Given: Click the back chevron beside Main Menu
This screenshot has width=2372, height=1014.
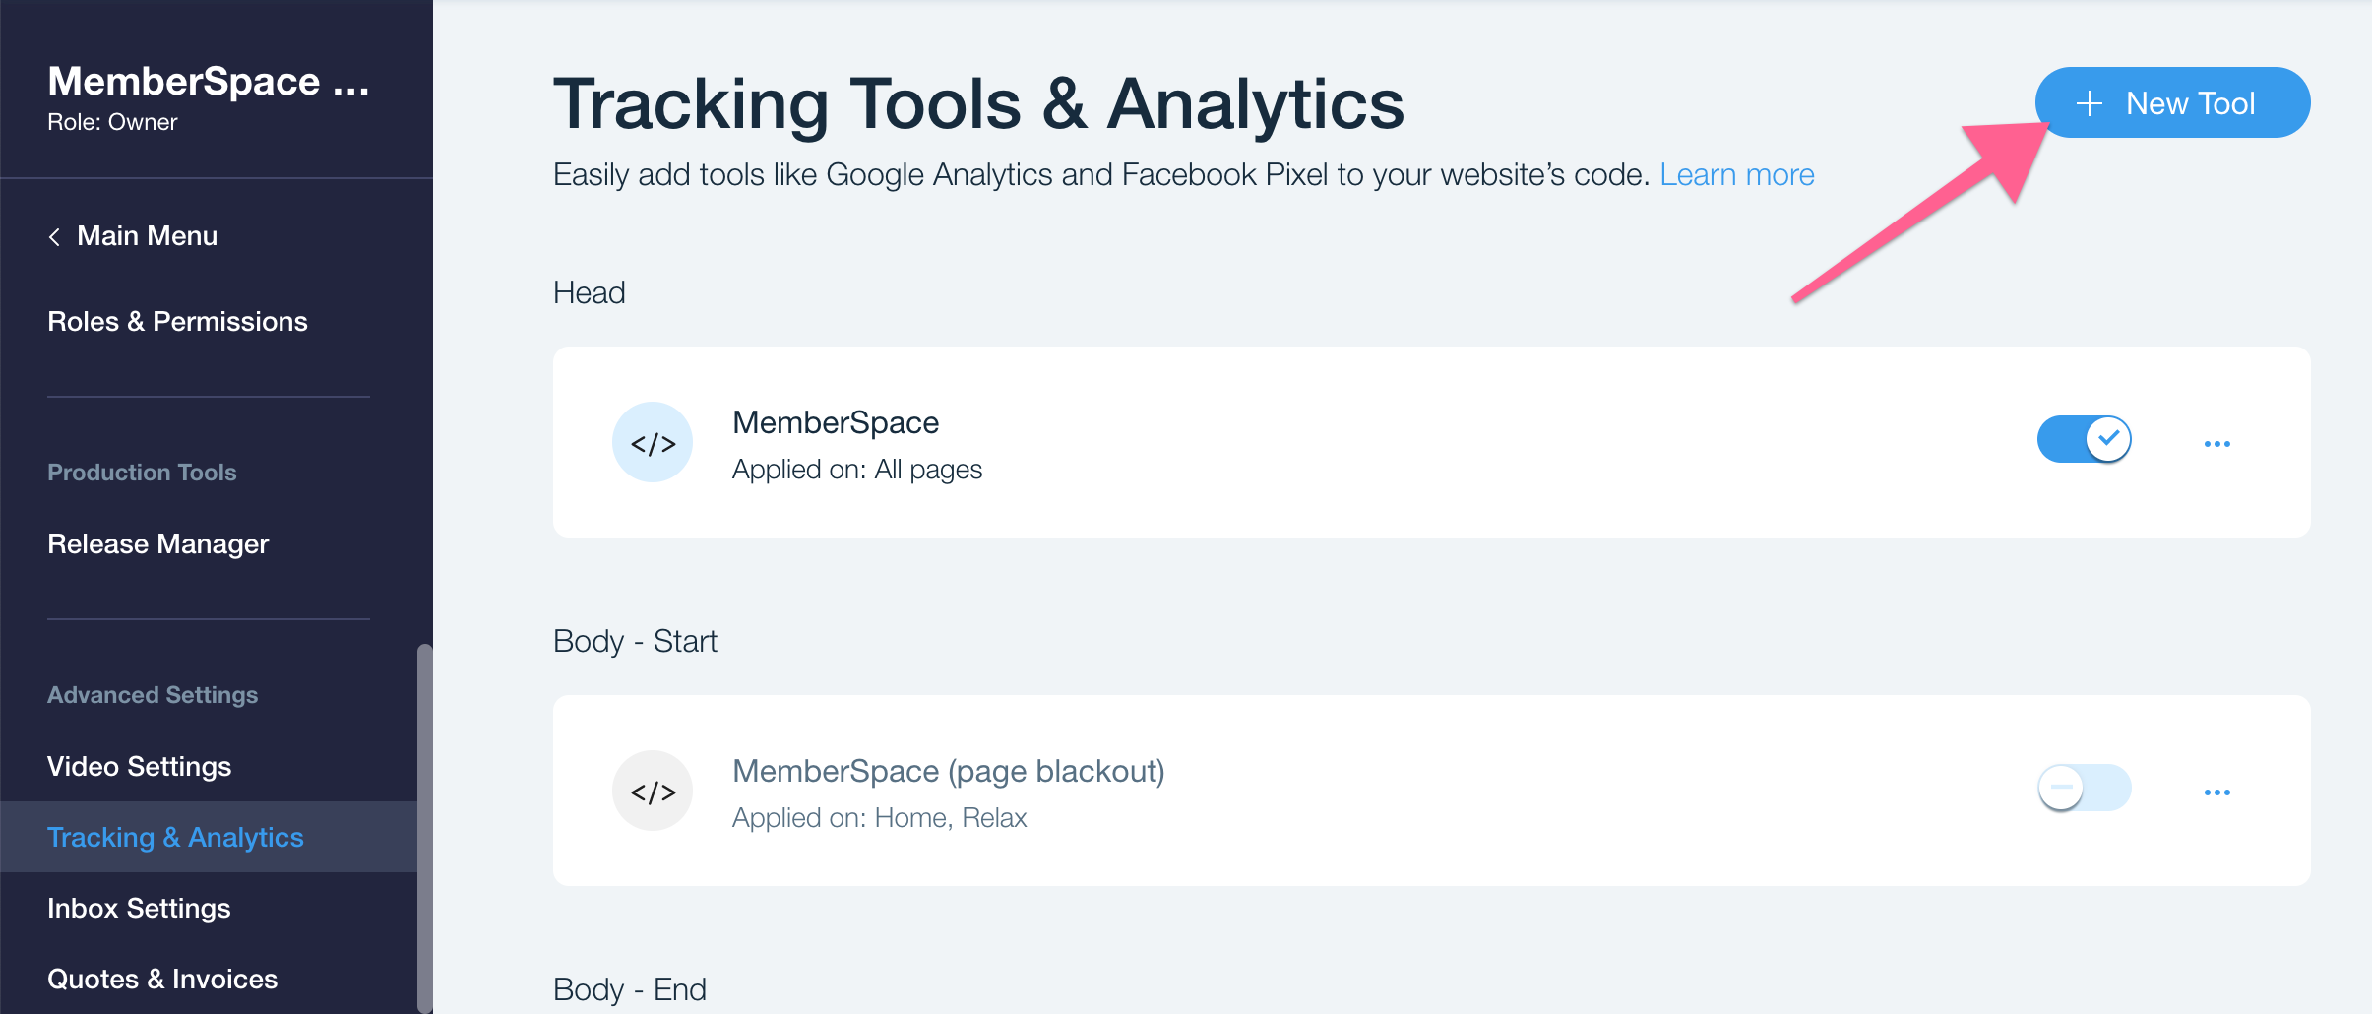Looking at the screenshot, I should click(54, 237).
